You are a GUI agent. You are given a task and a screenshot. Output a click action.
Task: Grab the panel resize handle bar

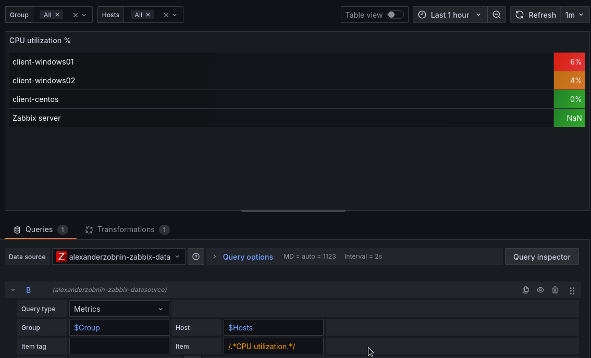(x=293, y=211)
